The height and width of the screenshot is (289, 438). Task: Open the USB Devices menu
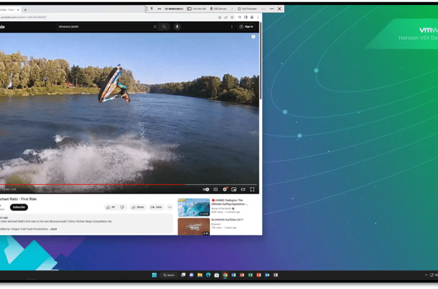tap(218, 8)
